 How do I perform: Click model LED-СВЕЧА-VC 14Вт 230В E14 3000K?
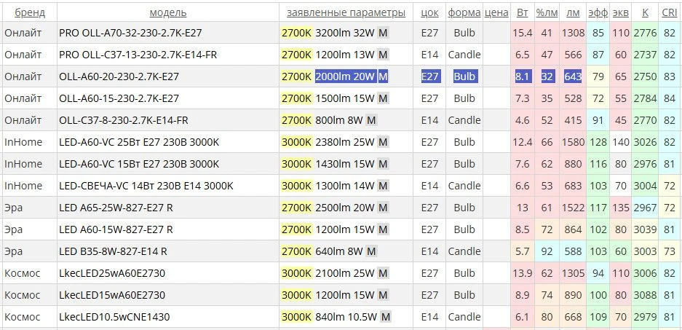(x=146, y=186)
